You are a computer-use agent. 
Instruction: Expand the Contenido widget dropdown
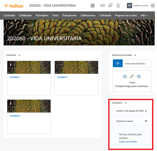point(20,55)
